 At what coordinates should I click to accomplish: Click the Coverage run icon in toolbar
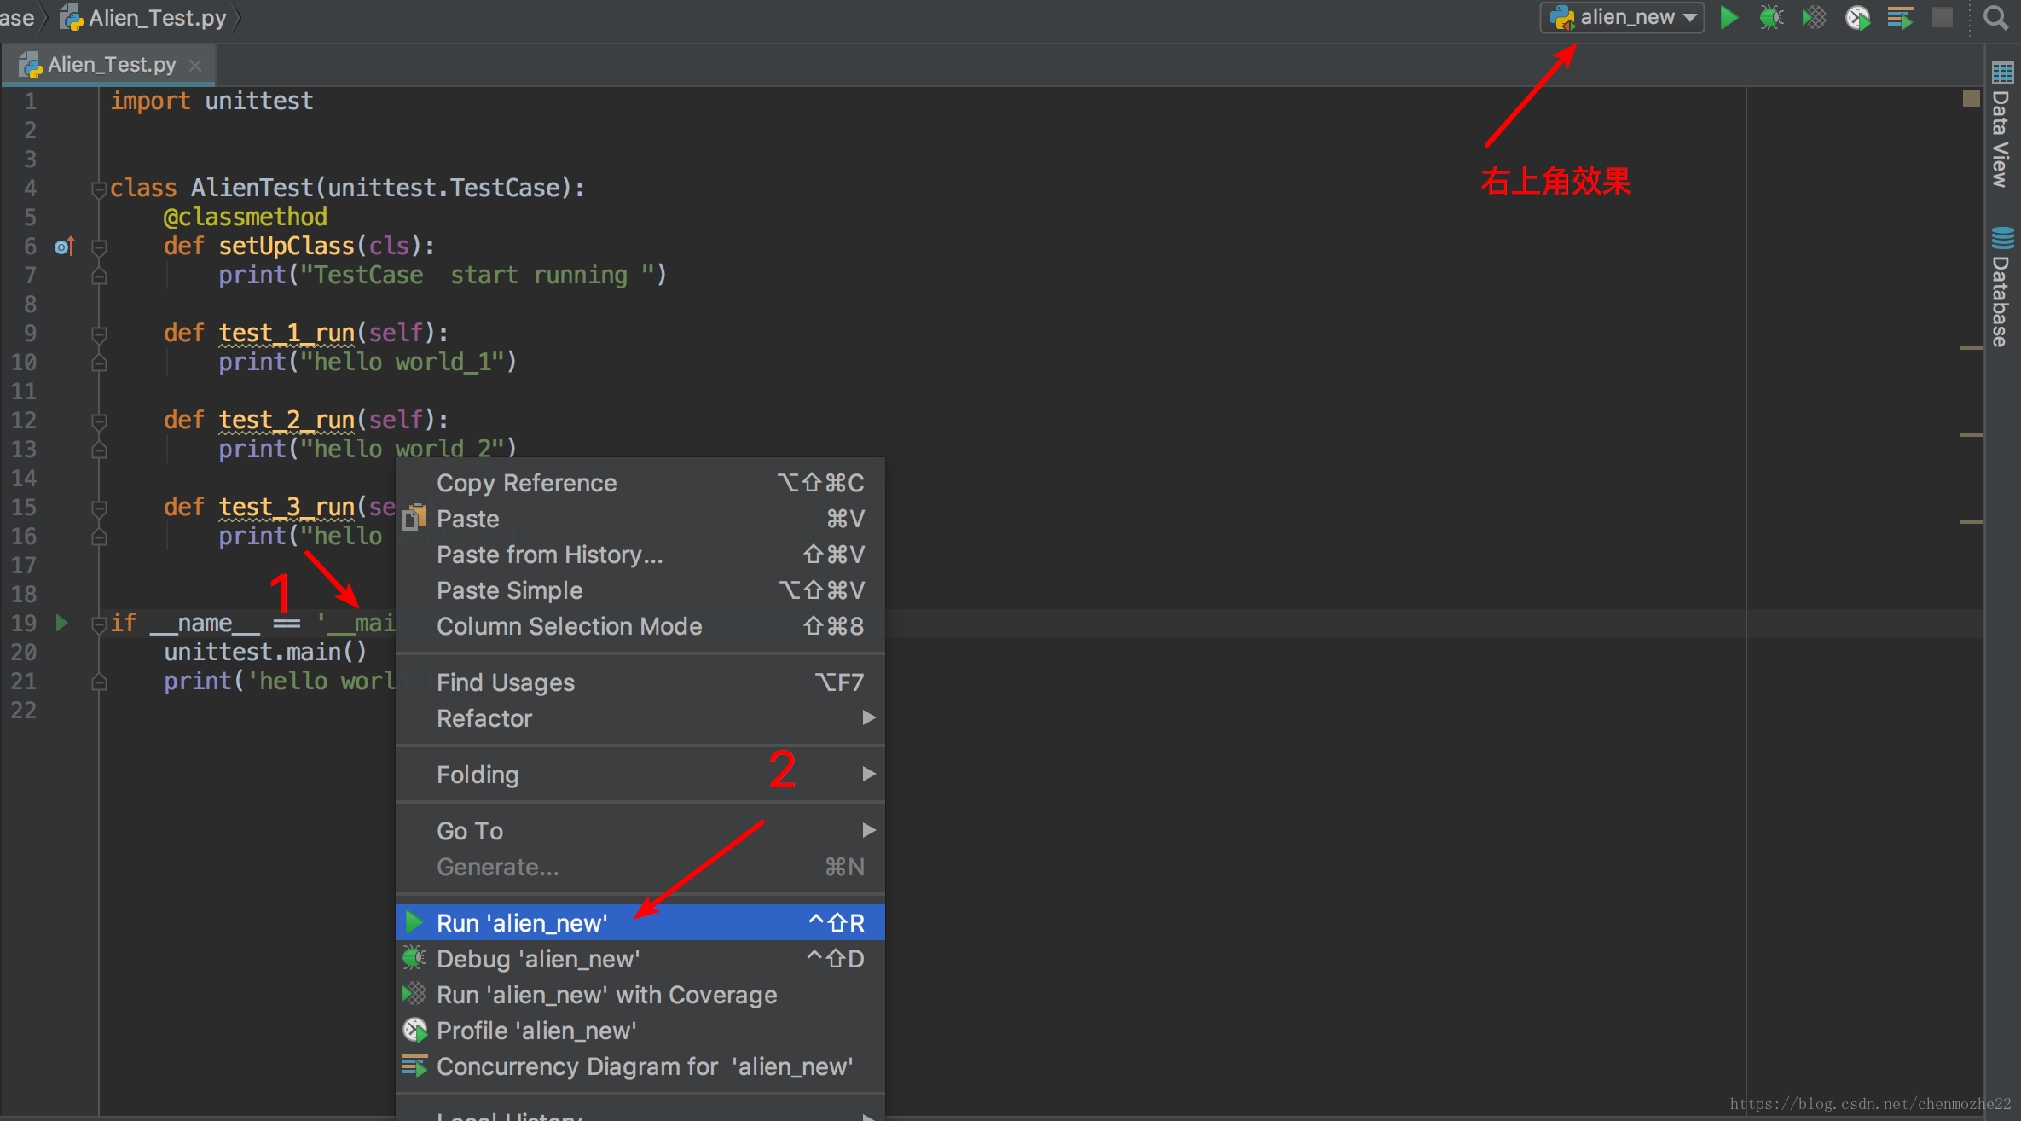coord(1811,18)
